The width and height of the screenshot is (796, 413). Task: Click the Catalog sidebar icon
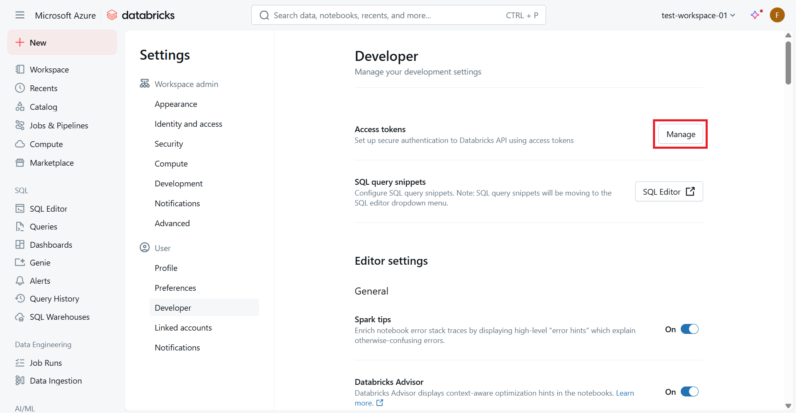(20, 106)
